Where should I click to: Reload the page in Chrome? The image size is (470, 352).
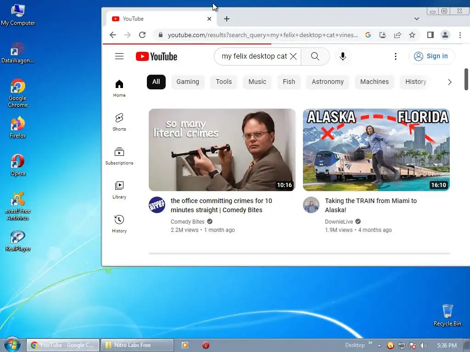(x=142, y=35)
